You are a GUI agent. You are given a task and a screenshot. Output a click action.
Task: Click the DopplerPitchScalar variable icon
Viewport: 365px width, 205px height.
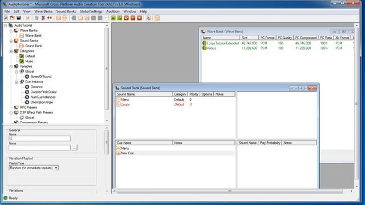pos(27,92)
